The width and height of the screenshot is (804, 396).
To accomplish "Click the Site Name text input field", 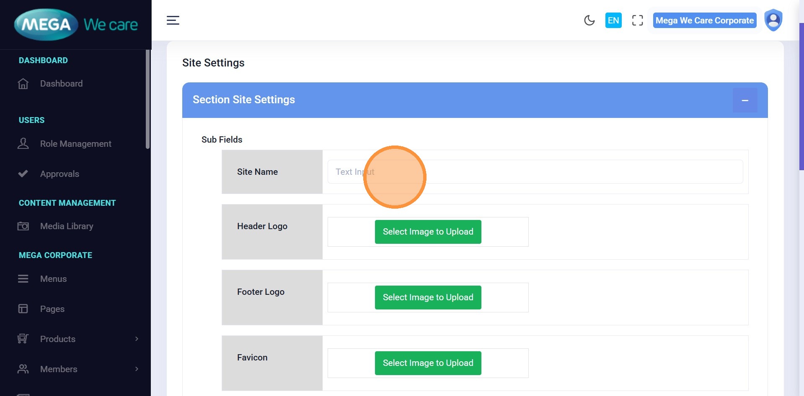I will point(535,172).
